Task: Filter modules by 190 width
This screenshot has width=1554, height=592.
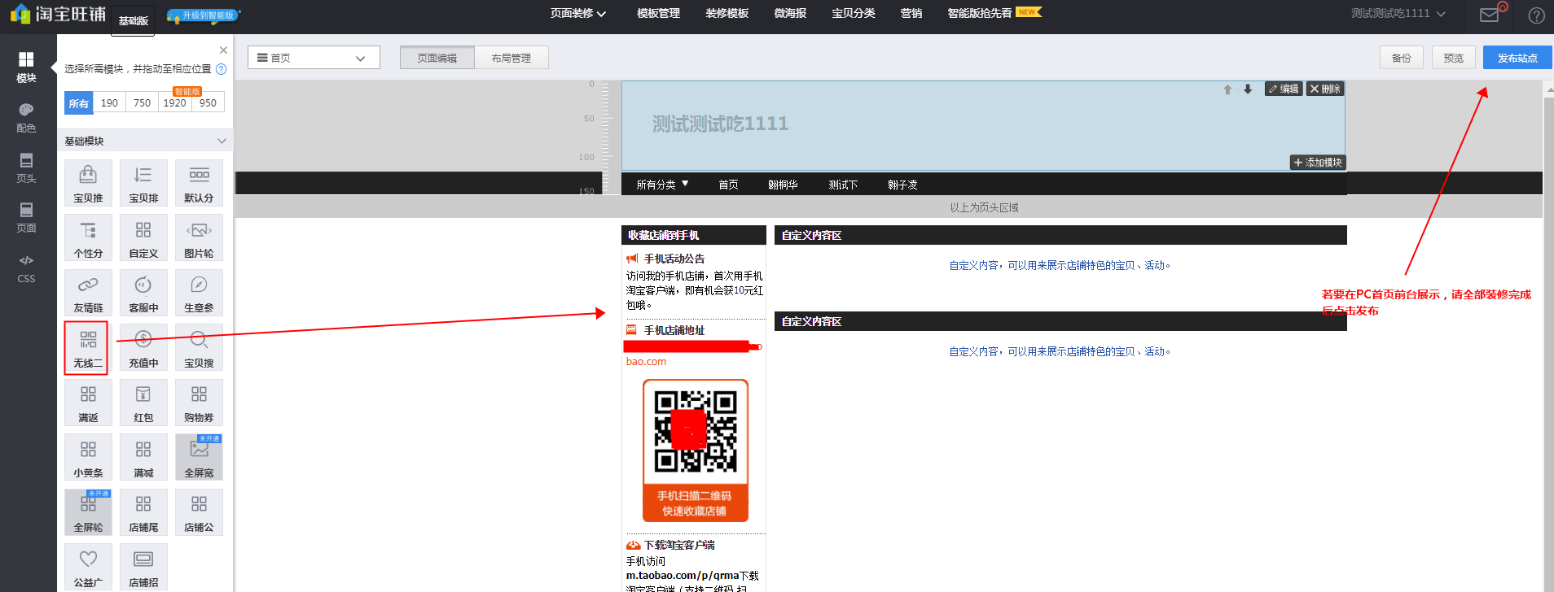Action: coord(109,103)
